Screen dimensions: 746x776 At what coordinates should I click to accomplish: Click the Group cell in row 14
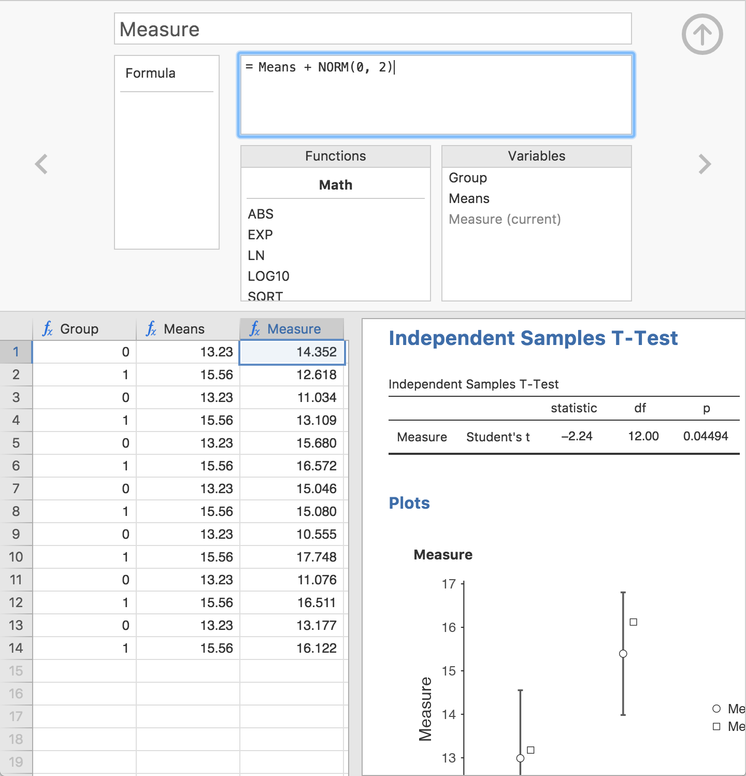pyautogui.click(x=84, y=648)
